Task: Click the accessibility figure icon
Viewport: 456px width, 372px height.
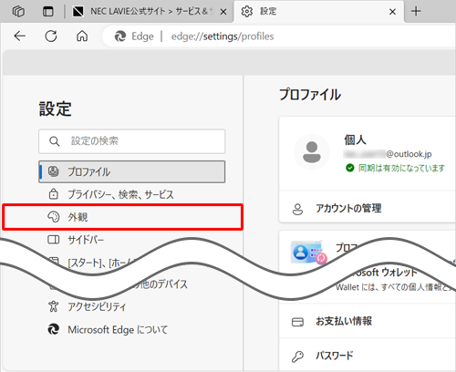Action: pyautogui.click(x=54, y=306)
